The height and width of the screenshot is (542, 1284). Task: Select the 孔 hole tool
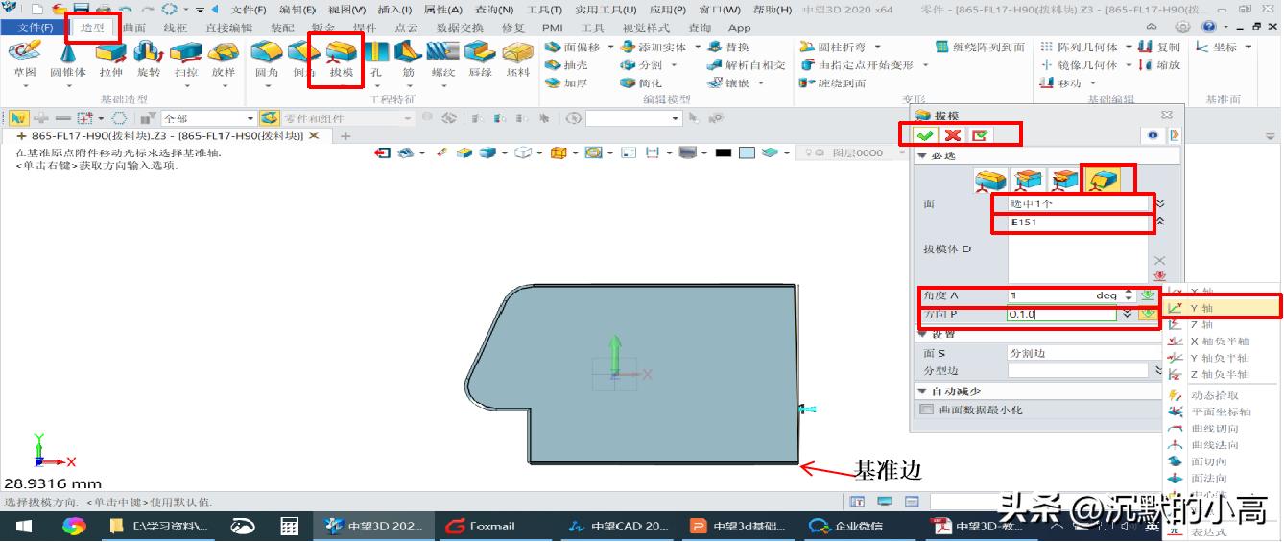(375, 59)
